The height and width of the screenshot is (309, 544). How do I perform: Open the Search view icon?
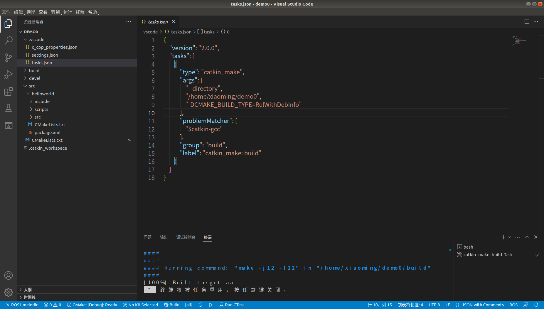pos(9,40)
